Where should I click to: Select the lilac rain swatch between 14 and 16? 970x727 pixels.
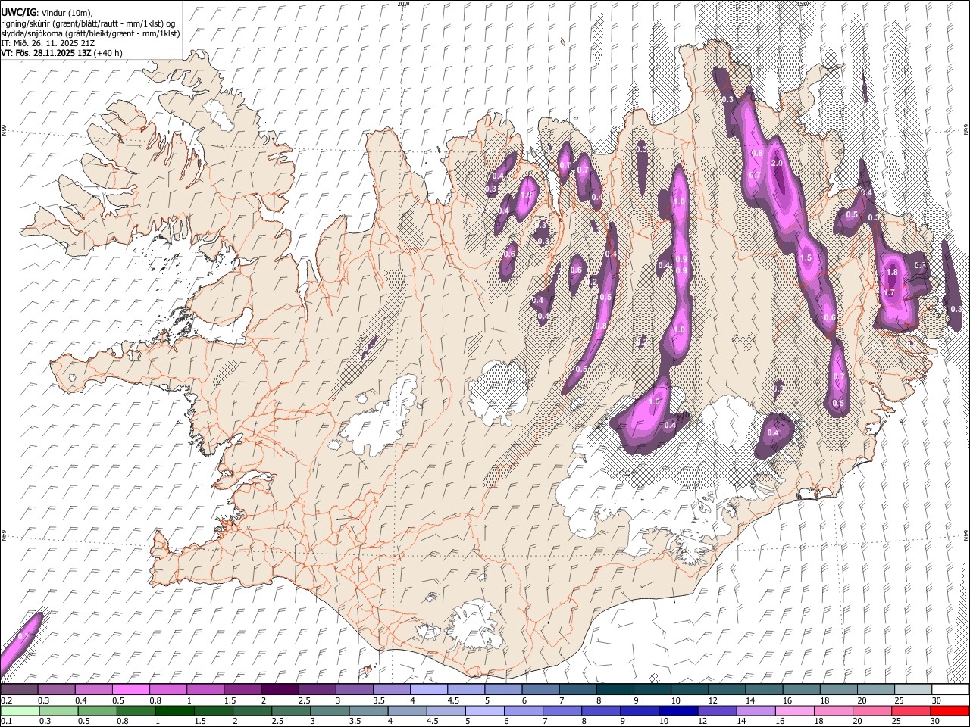[755, 711]
